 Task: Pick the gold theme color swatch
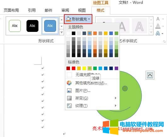pyautogui.click(x=106, y=33)
